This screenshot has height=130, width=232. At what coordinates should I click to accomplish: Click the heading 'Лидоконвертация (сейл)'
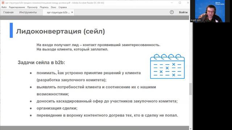(x=61, y=31)
